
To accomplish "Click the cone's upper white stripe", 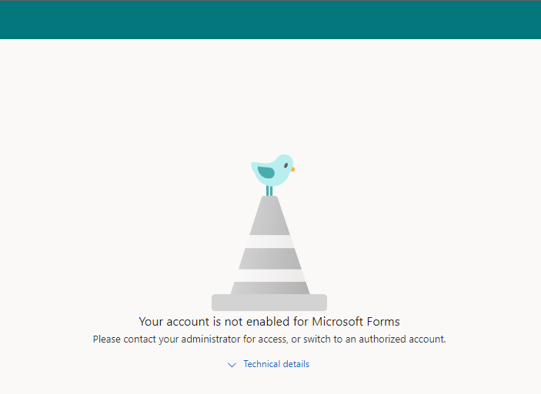I will [x=269, y=241].
